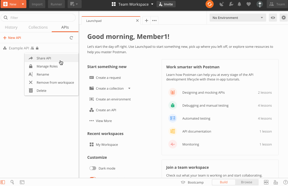The height and width of the screenshot is (186, 288).
Task: Select Manage Roles from context menu
Action: (x=47, y=66)
